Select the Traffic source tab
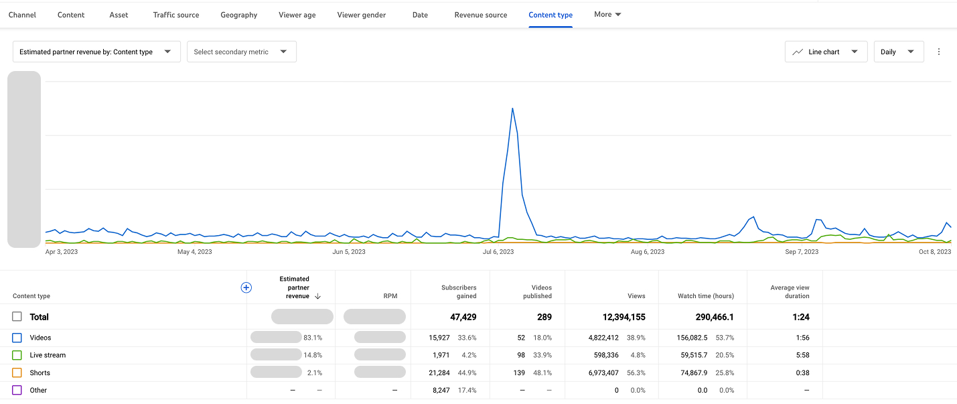Image resolution: width=957 pixels, height=404 pixels. coord(175,14)
